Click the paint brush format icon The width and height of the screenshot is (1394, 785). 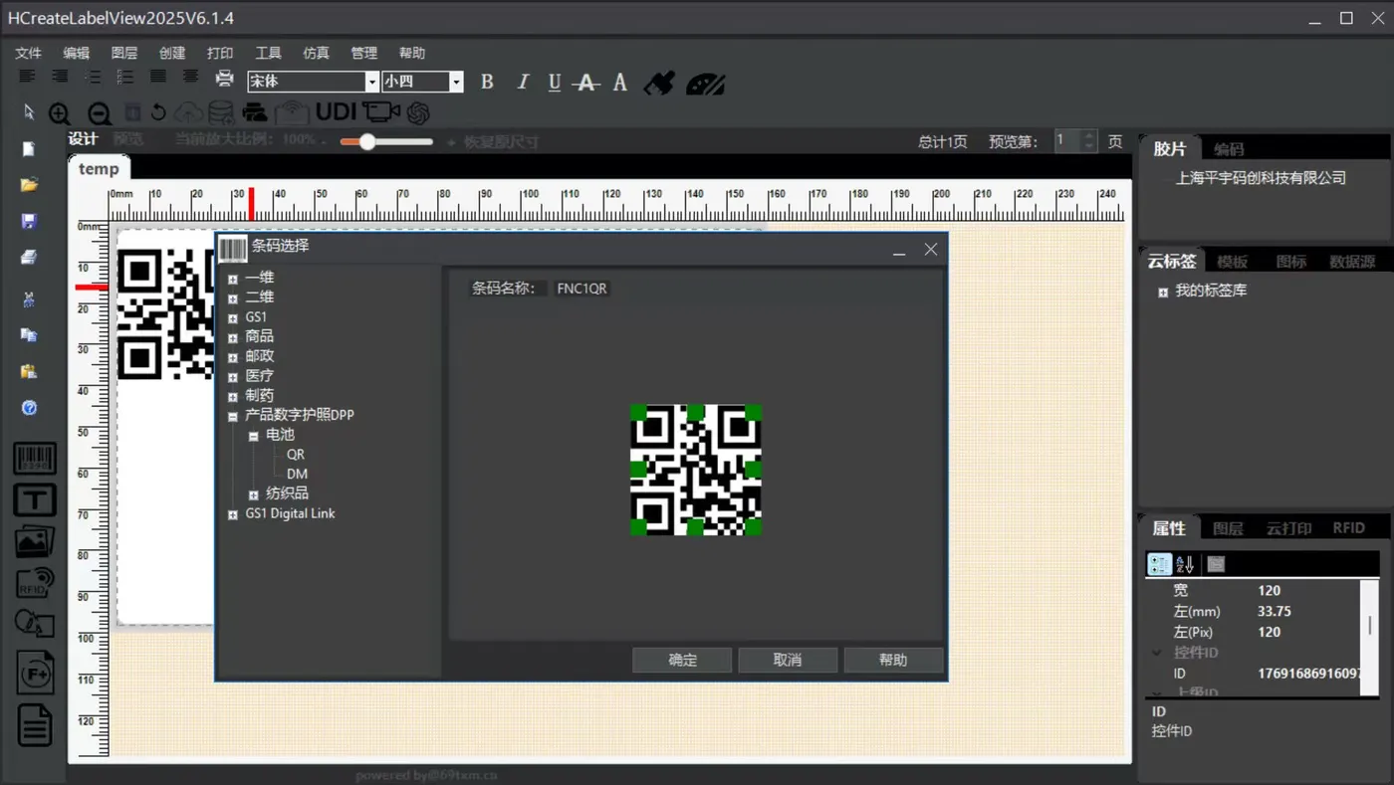(659, 83)
